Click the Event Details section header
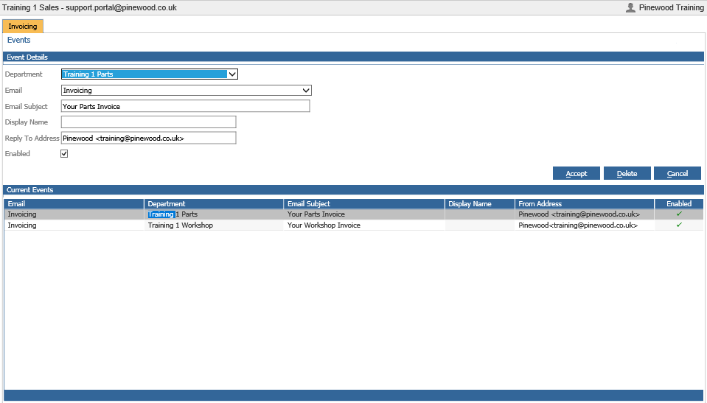 [354, 57]
